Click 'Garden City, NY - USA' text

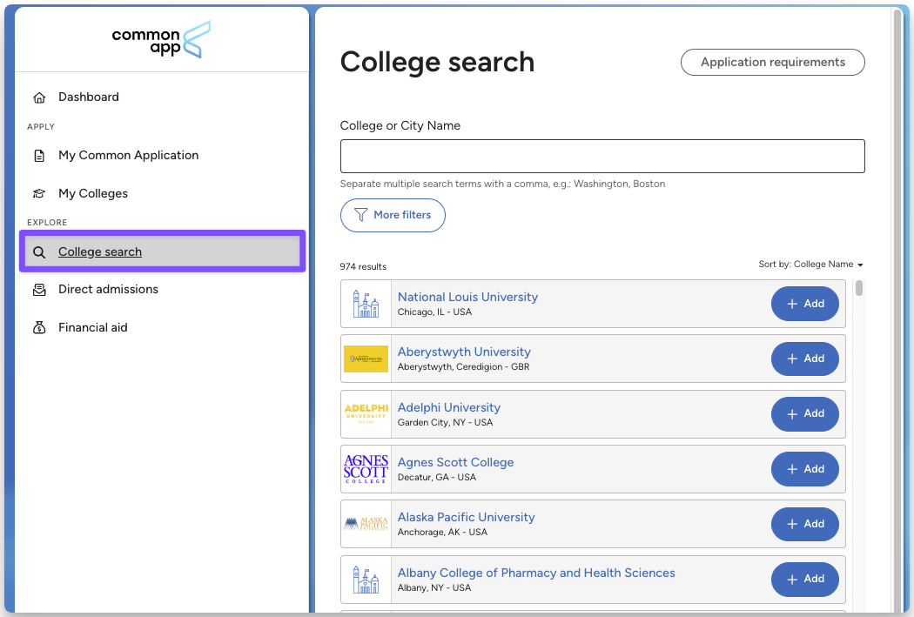pos(446,422)
